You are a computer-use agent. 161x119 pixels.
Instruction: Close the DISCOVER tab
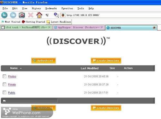154,28
